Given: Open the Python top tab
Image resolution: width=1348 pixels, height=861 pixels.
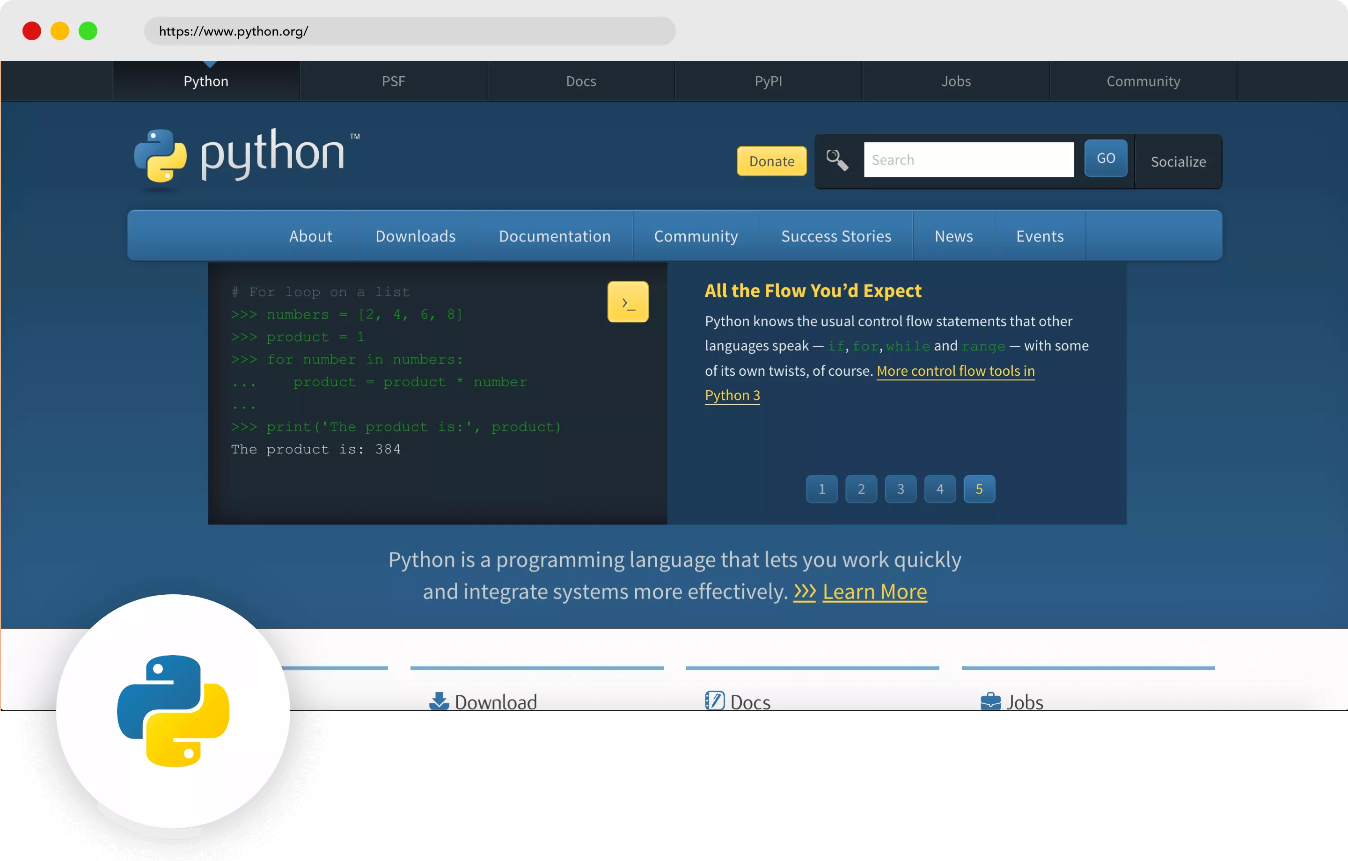Looking at the screenshot, I should 206,81.
